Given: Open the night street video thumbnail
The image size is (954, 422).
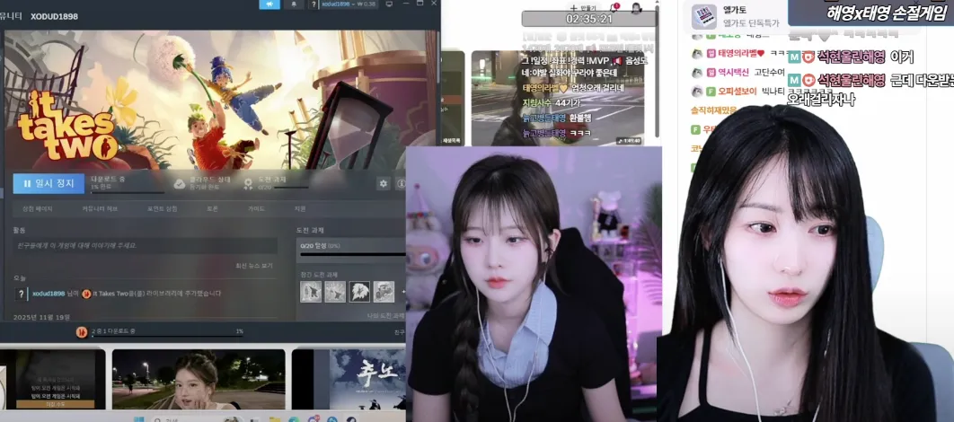Looking at the screenshot, I should pos(557,98).
